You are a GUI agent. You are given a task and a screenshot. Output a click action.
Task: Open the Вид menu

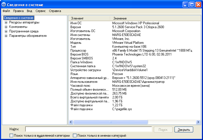point(30,11)
